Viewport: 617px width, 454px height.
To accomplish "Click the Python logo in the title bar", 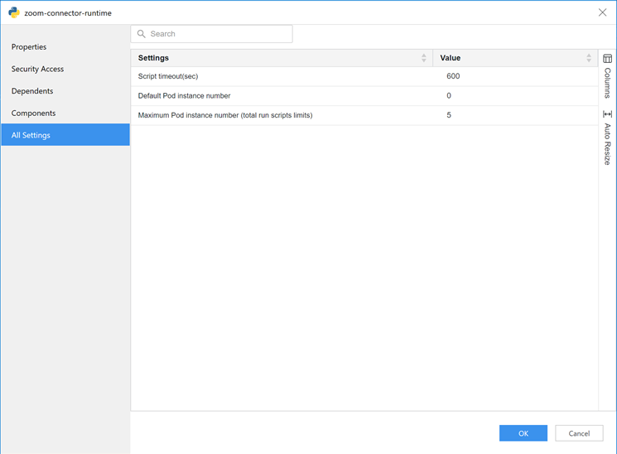I will tap(13, 12).
